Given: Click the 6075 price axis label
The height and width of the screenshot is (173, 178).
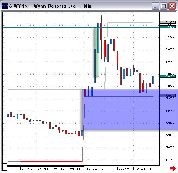Looking at the screenshot, I should pyautogui.click(x=170, y=49).
